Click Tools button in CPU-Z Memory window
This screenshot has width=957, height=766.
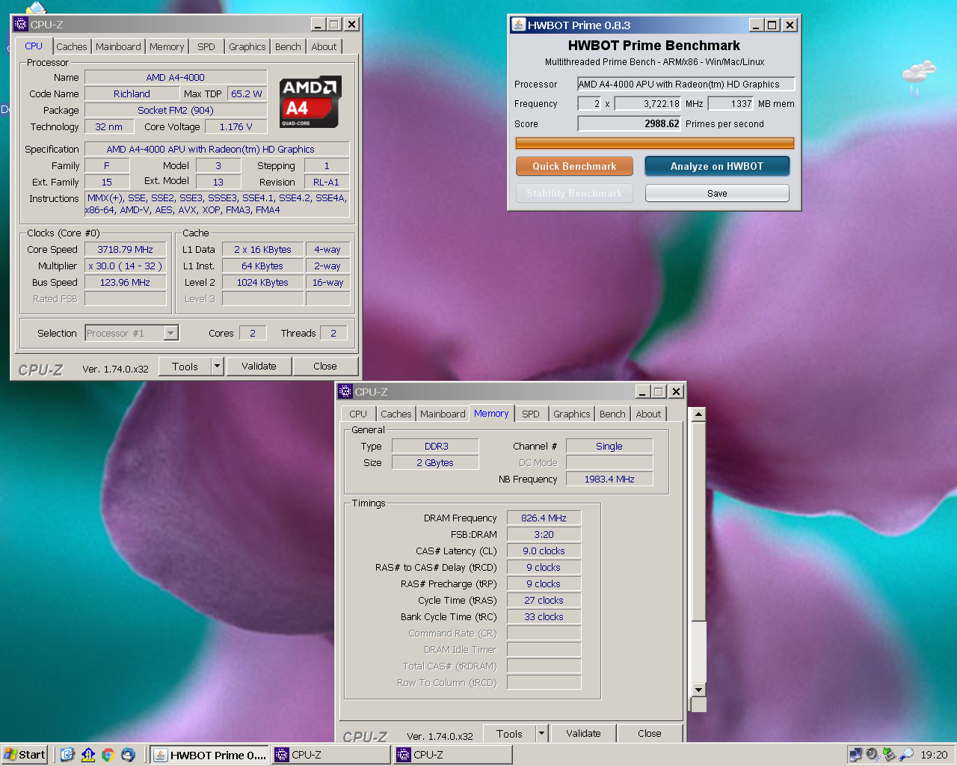[x=510, y=733]
